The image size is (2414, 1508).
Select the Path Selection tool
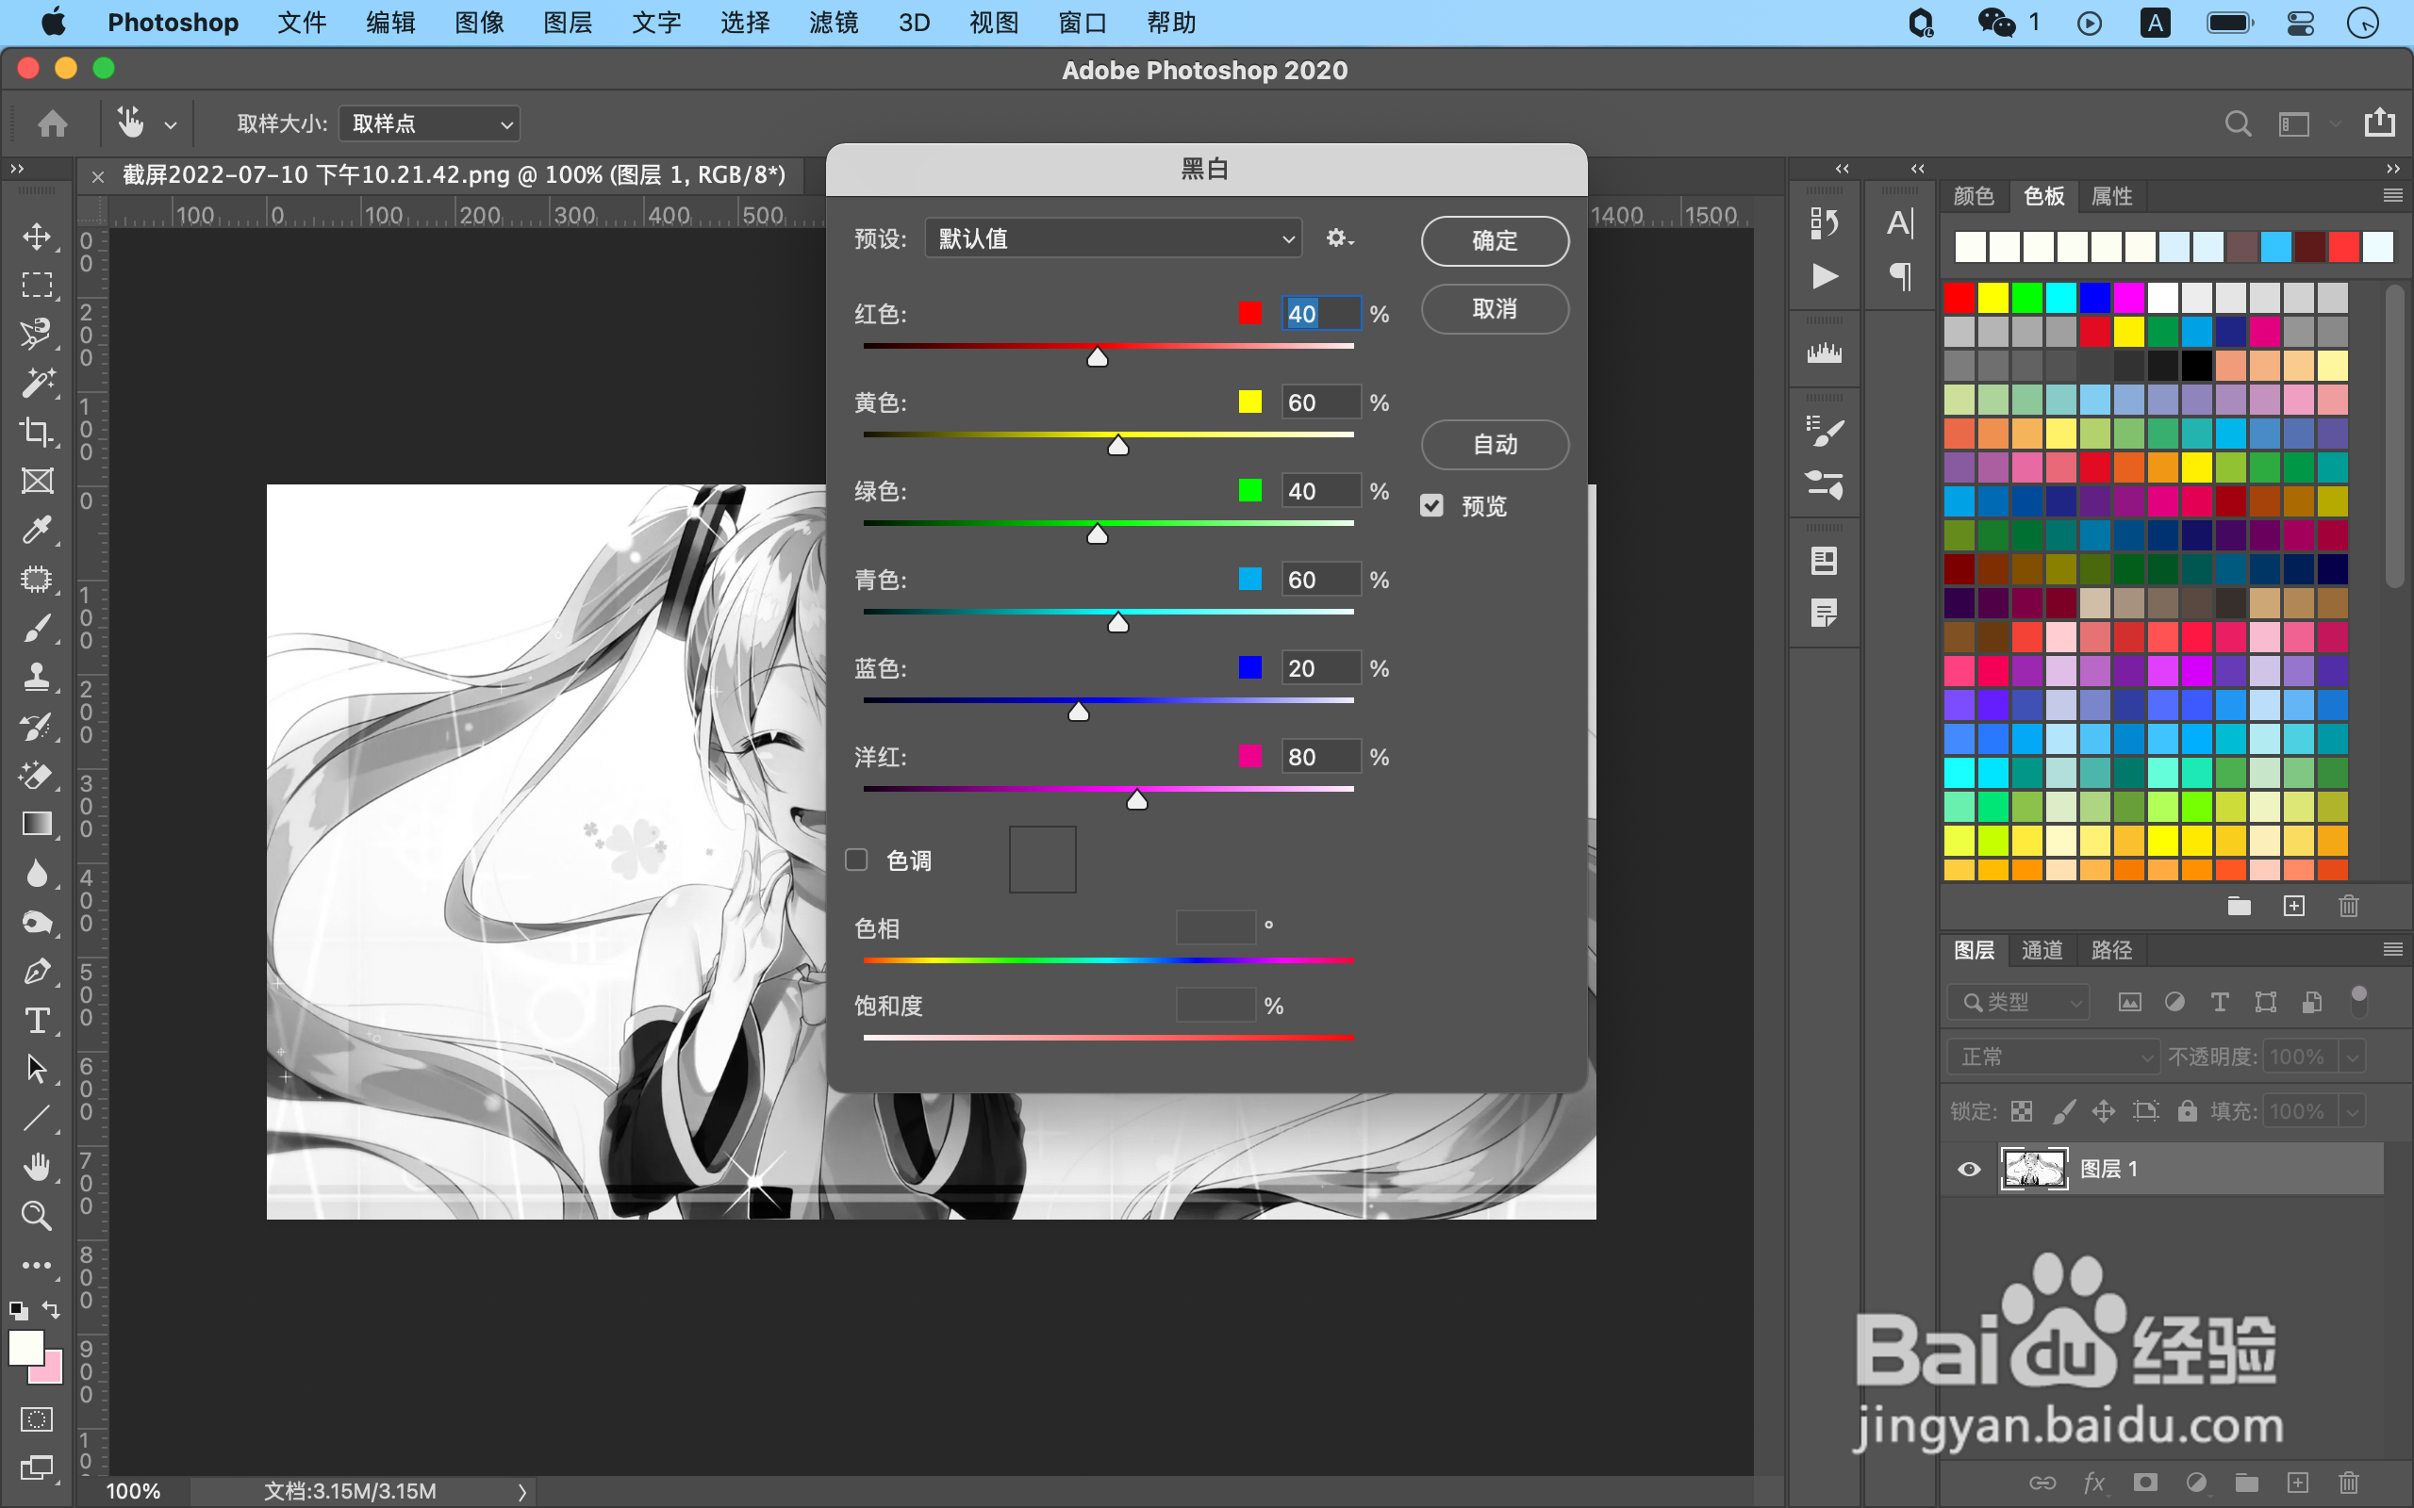(37, 1069)
